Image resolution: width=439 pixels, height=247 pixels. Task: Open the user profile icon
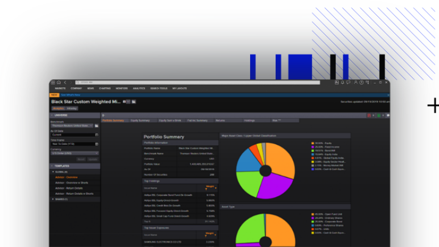(355, 83)
